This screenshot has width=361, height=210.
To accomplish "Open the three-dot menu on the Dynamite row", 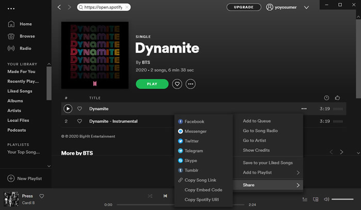I will 304,109.
